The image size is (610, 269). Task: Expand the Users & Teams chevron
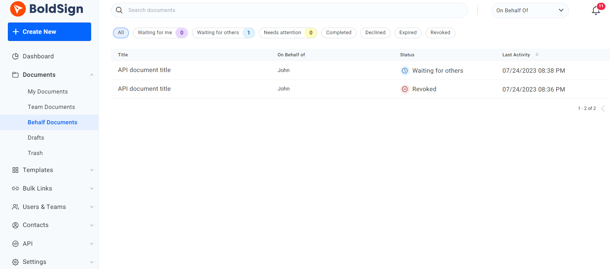[x=92, y=207]
